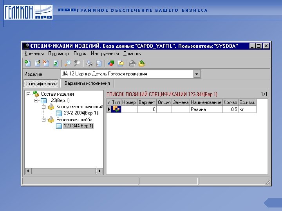The image size is (282, 211).
Task: Select the 123(Вер.1) tree item
Action: [x=59, y=100]
